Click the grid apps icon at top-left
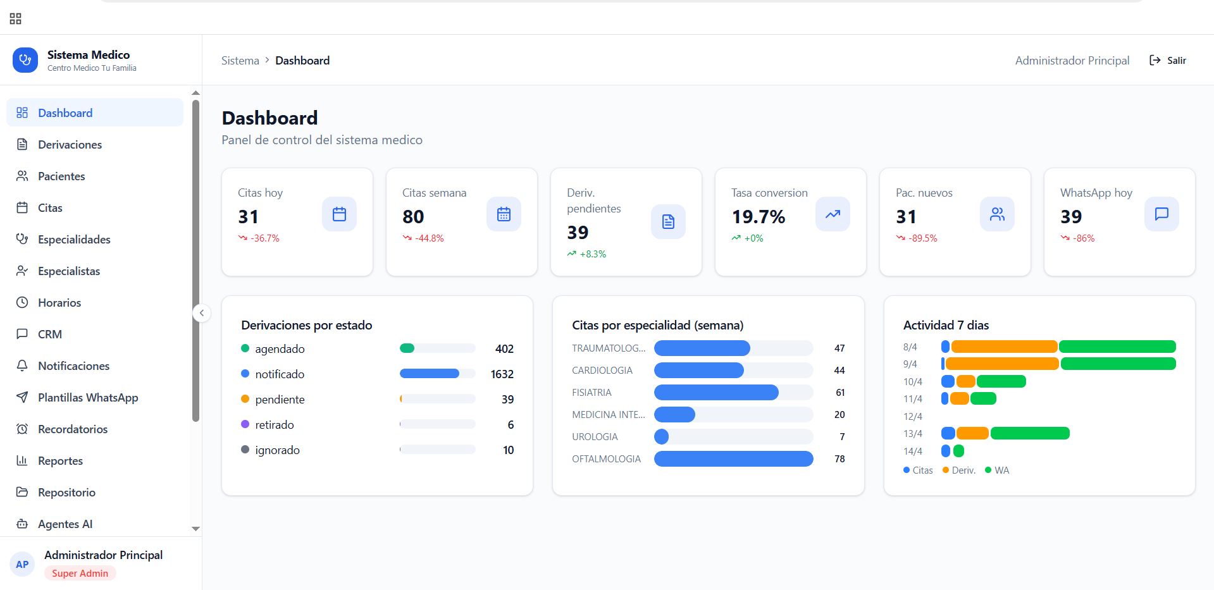The image size is (1214, 590). (x=16, y=19)
